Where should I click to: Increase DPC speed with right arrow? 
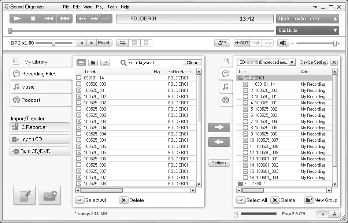click(92, 43)
